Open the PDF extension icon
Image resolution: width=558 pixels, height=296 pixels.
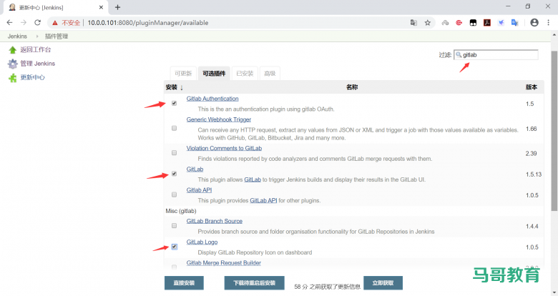point(487,23)
